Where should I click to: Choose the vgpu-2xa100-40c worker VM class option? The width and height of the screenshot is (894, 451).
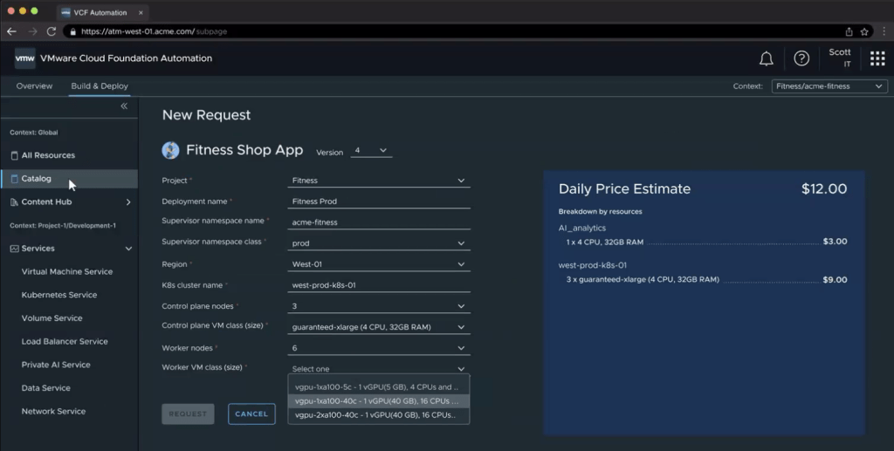[378, 416]
